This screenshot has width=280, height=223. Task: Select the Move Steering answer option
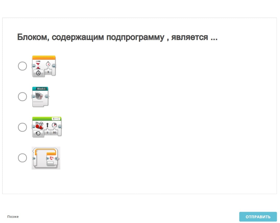[x=22, y=127]
